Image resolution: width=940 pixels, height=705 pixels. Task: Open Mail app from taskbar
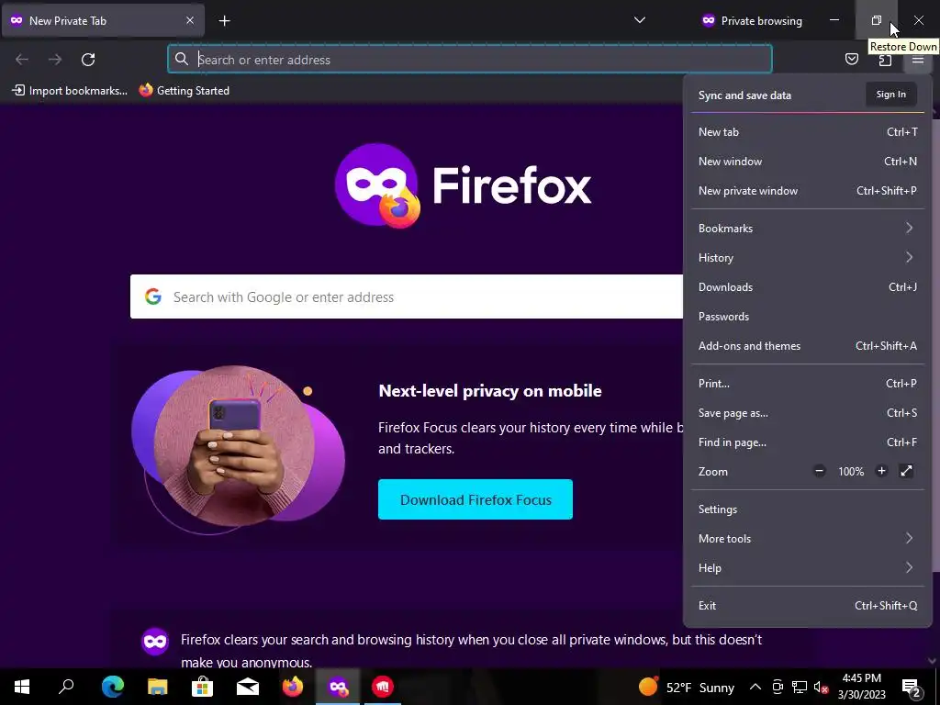coord(248,687)
